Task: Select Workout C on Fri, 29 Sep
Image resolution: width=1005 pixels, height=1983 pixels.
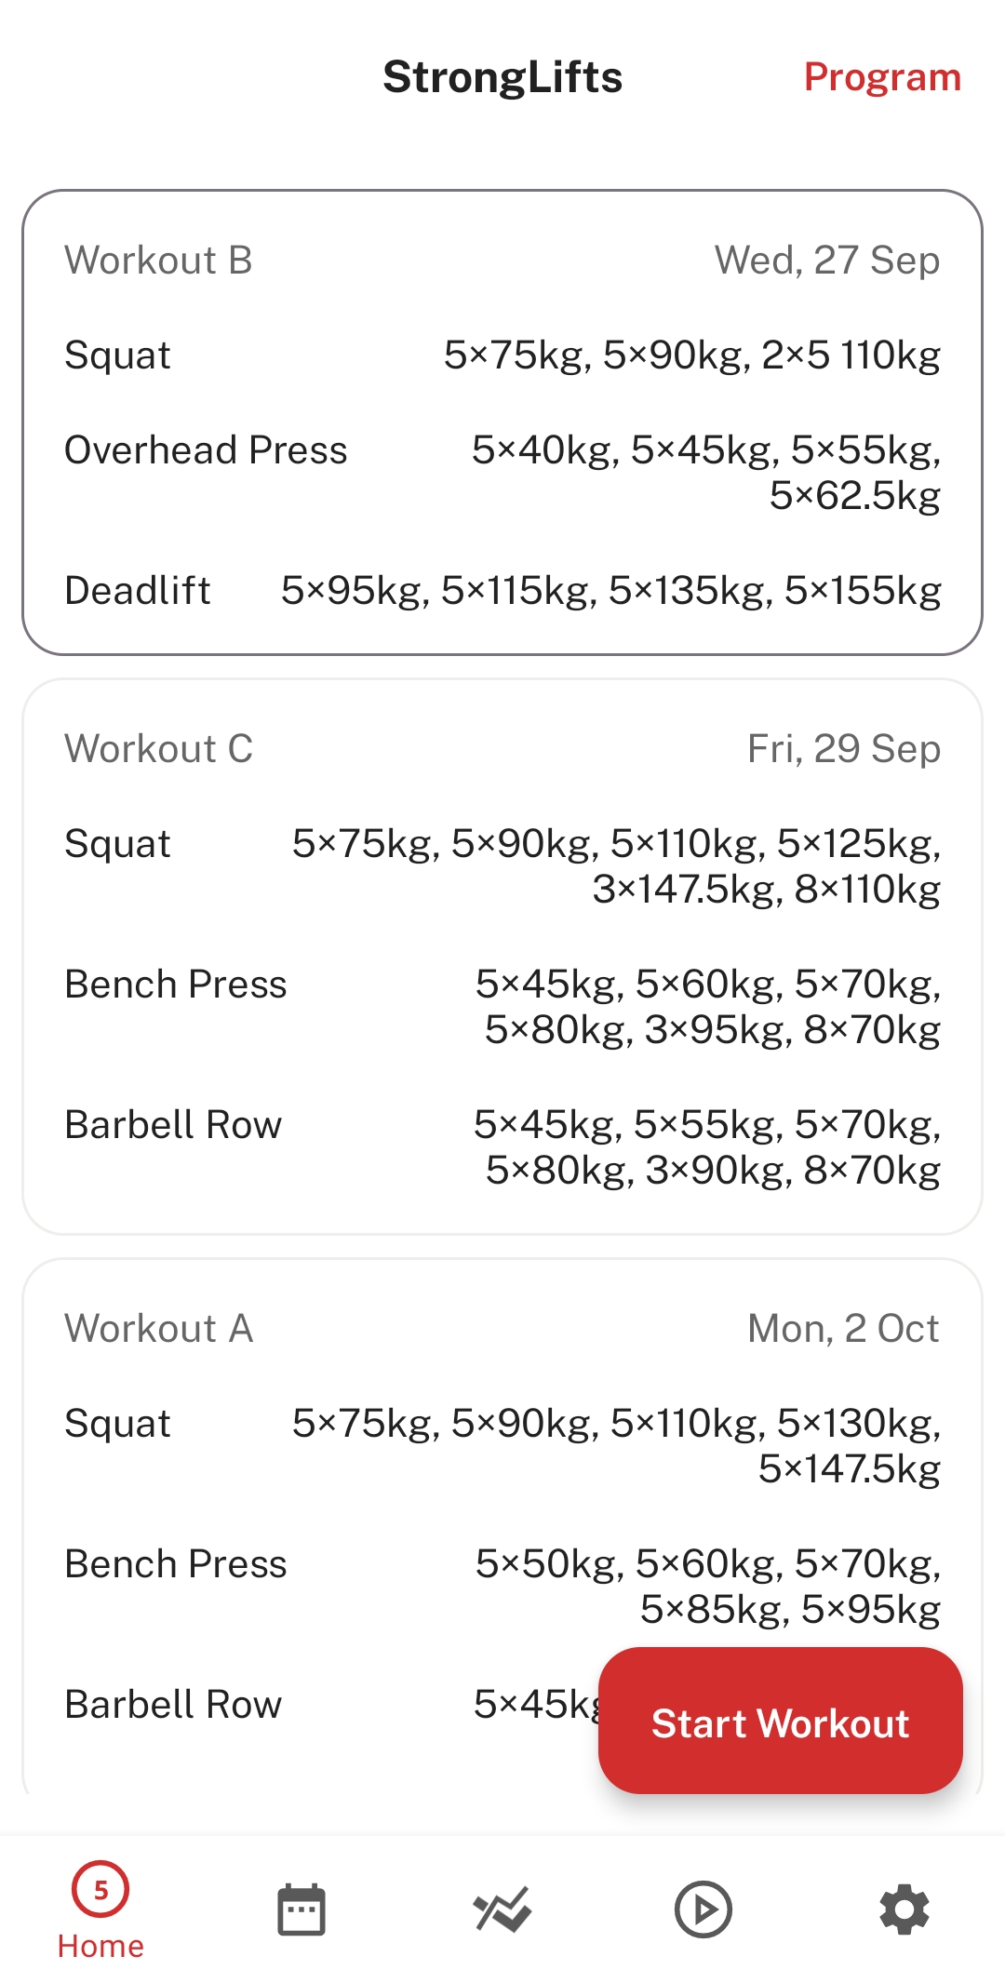Action: (x=158, y=749)
